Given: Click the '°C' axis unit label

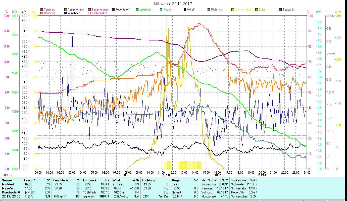Looking at the screenshot, I should tap(7, 12).
